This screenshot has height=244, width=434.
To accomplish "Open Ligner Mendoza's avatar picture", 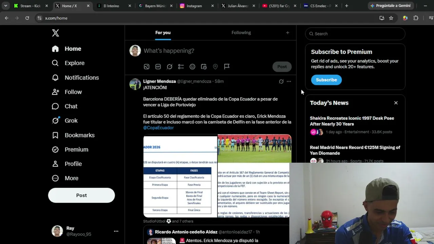I will point(135,84).
